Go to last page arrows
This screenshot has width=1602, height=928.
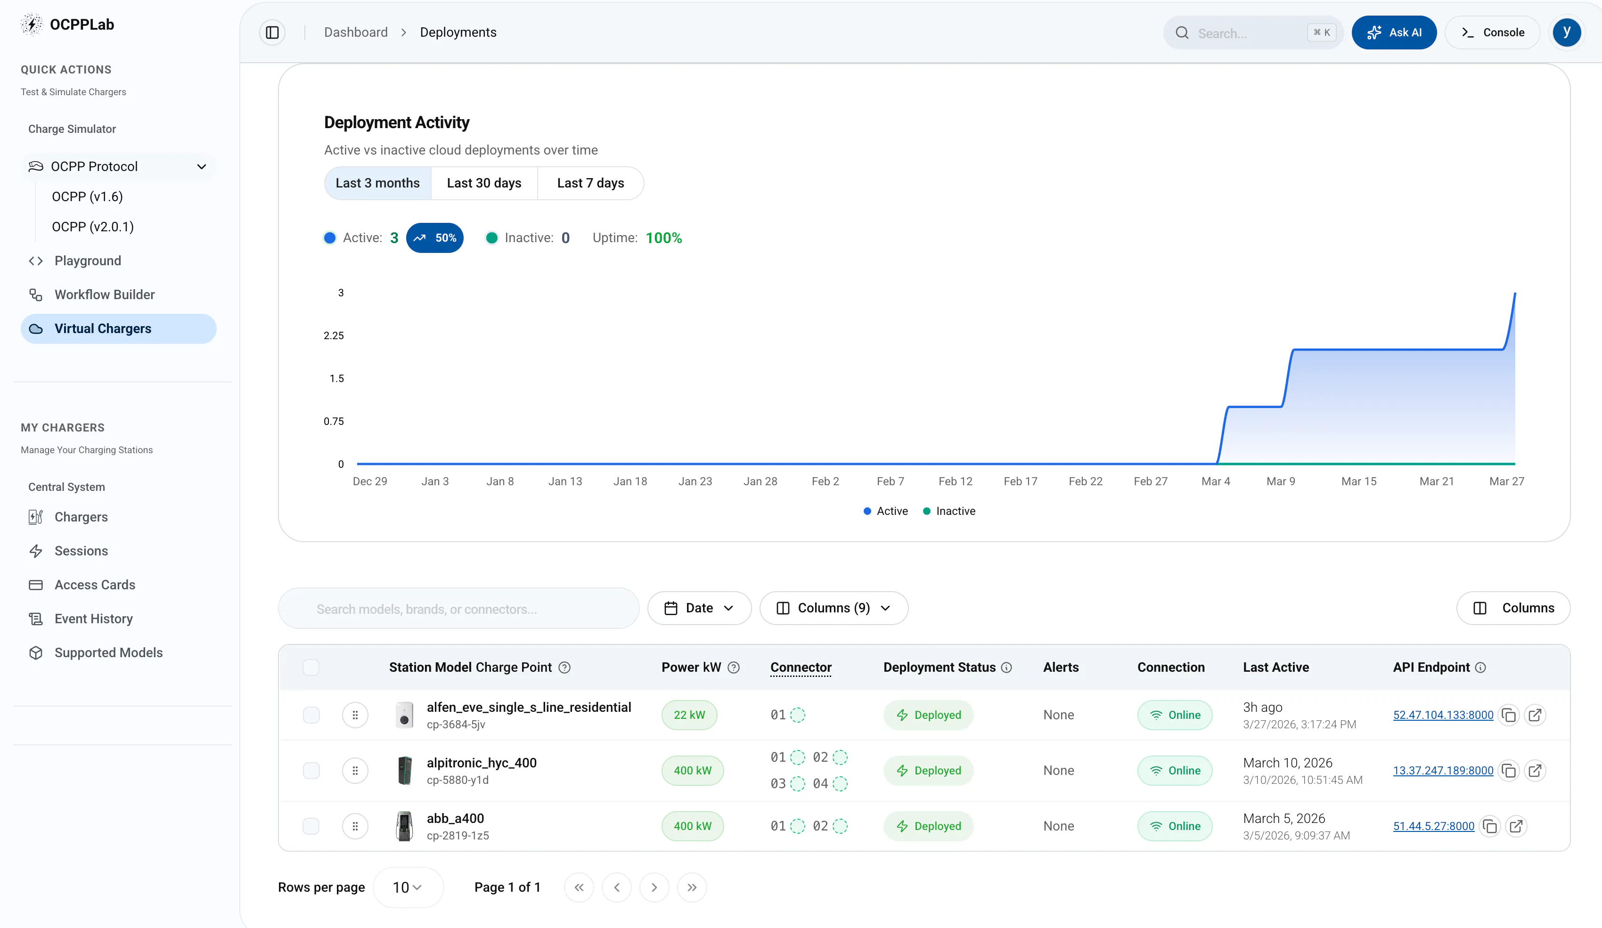click(692, 887)
